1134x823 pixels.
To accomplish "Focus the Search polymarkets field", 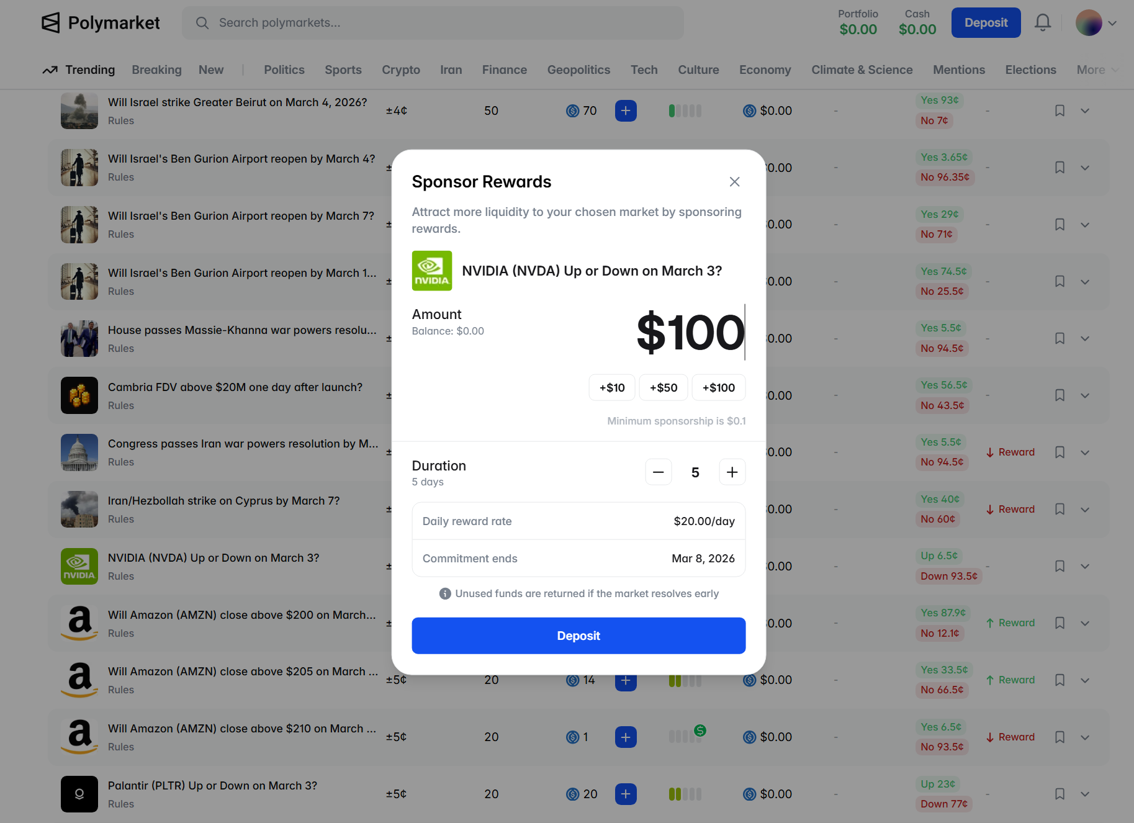I will [433, 23].
